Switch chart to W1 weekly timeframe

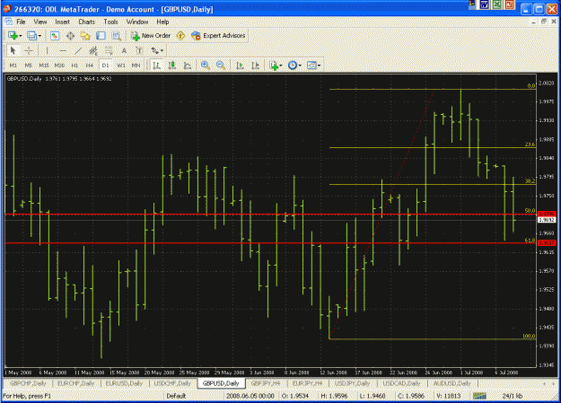coord(121,66)
